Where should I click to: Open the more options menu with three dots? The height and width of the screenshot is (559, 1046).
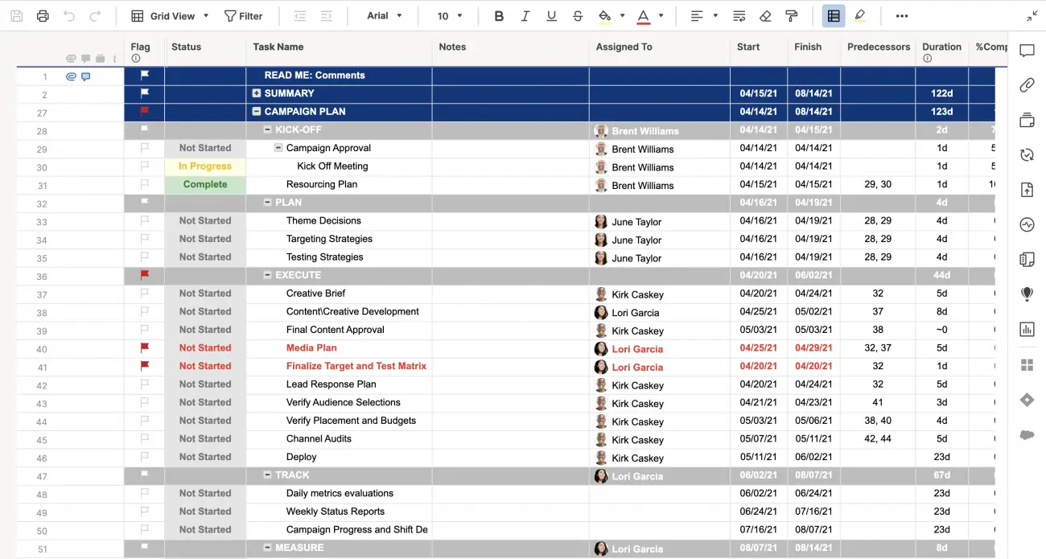(901, 15)
